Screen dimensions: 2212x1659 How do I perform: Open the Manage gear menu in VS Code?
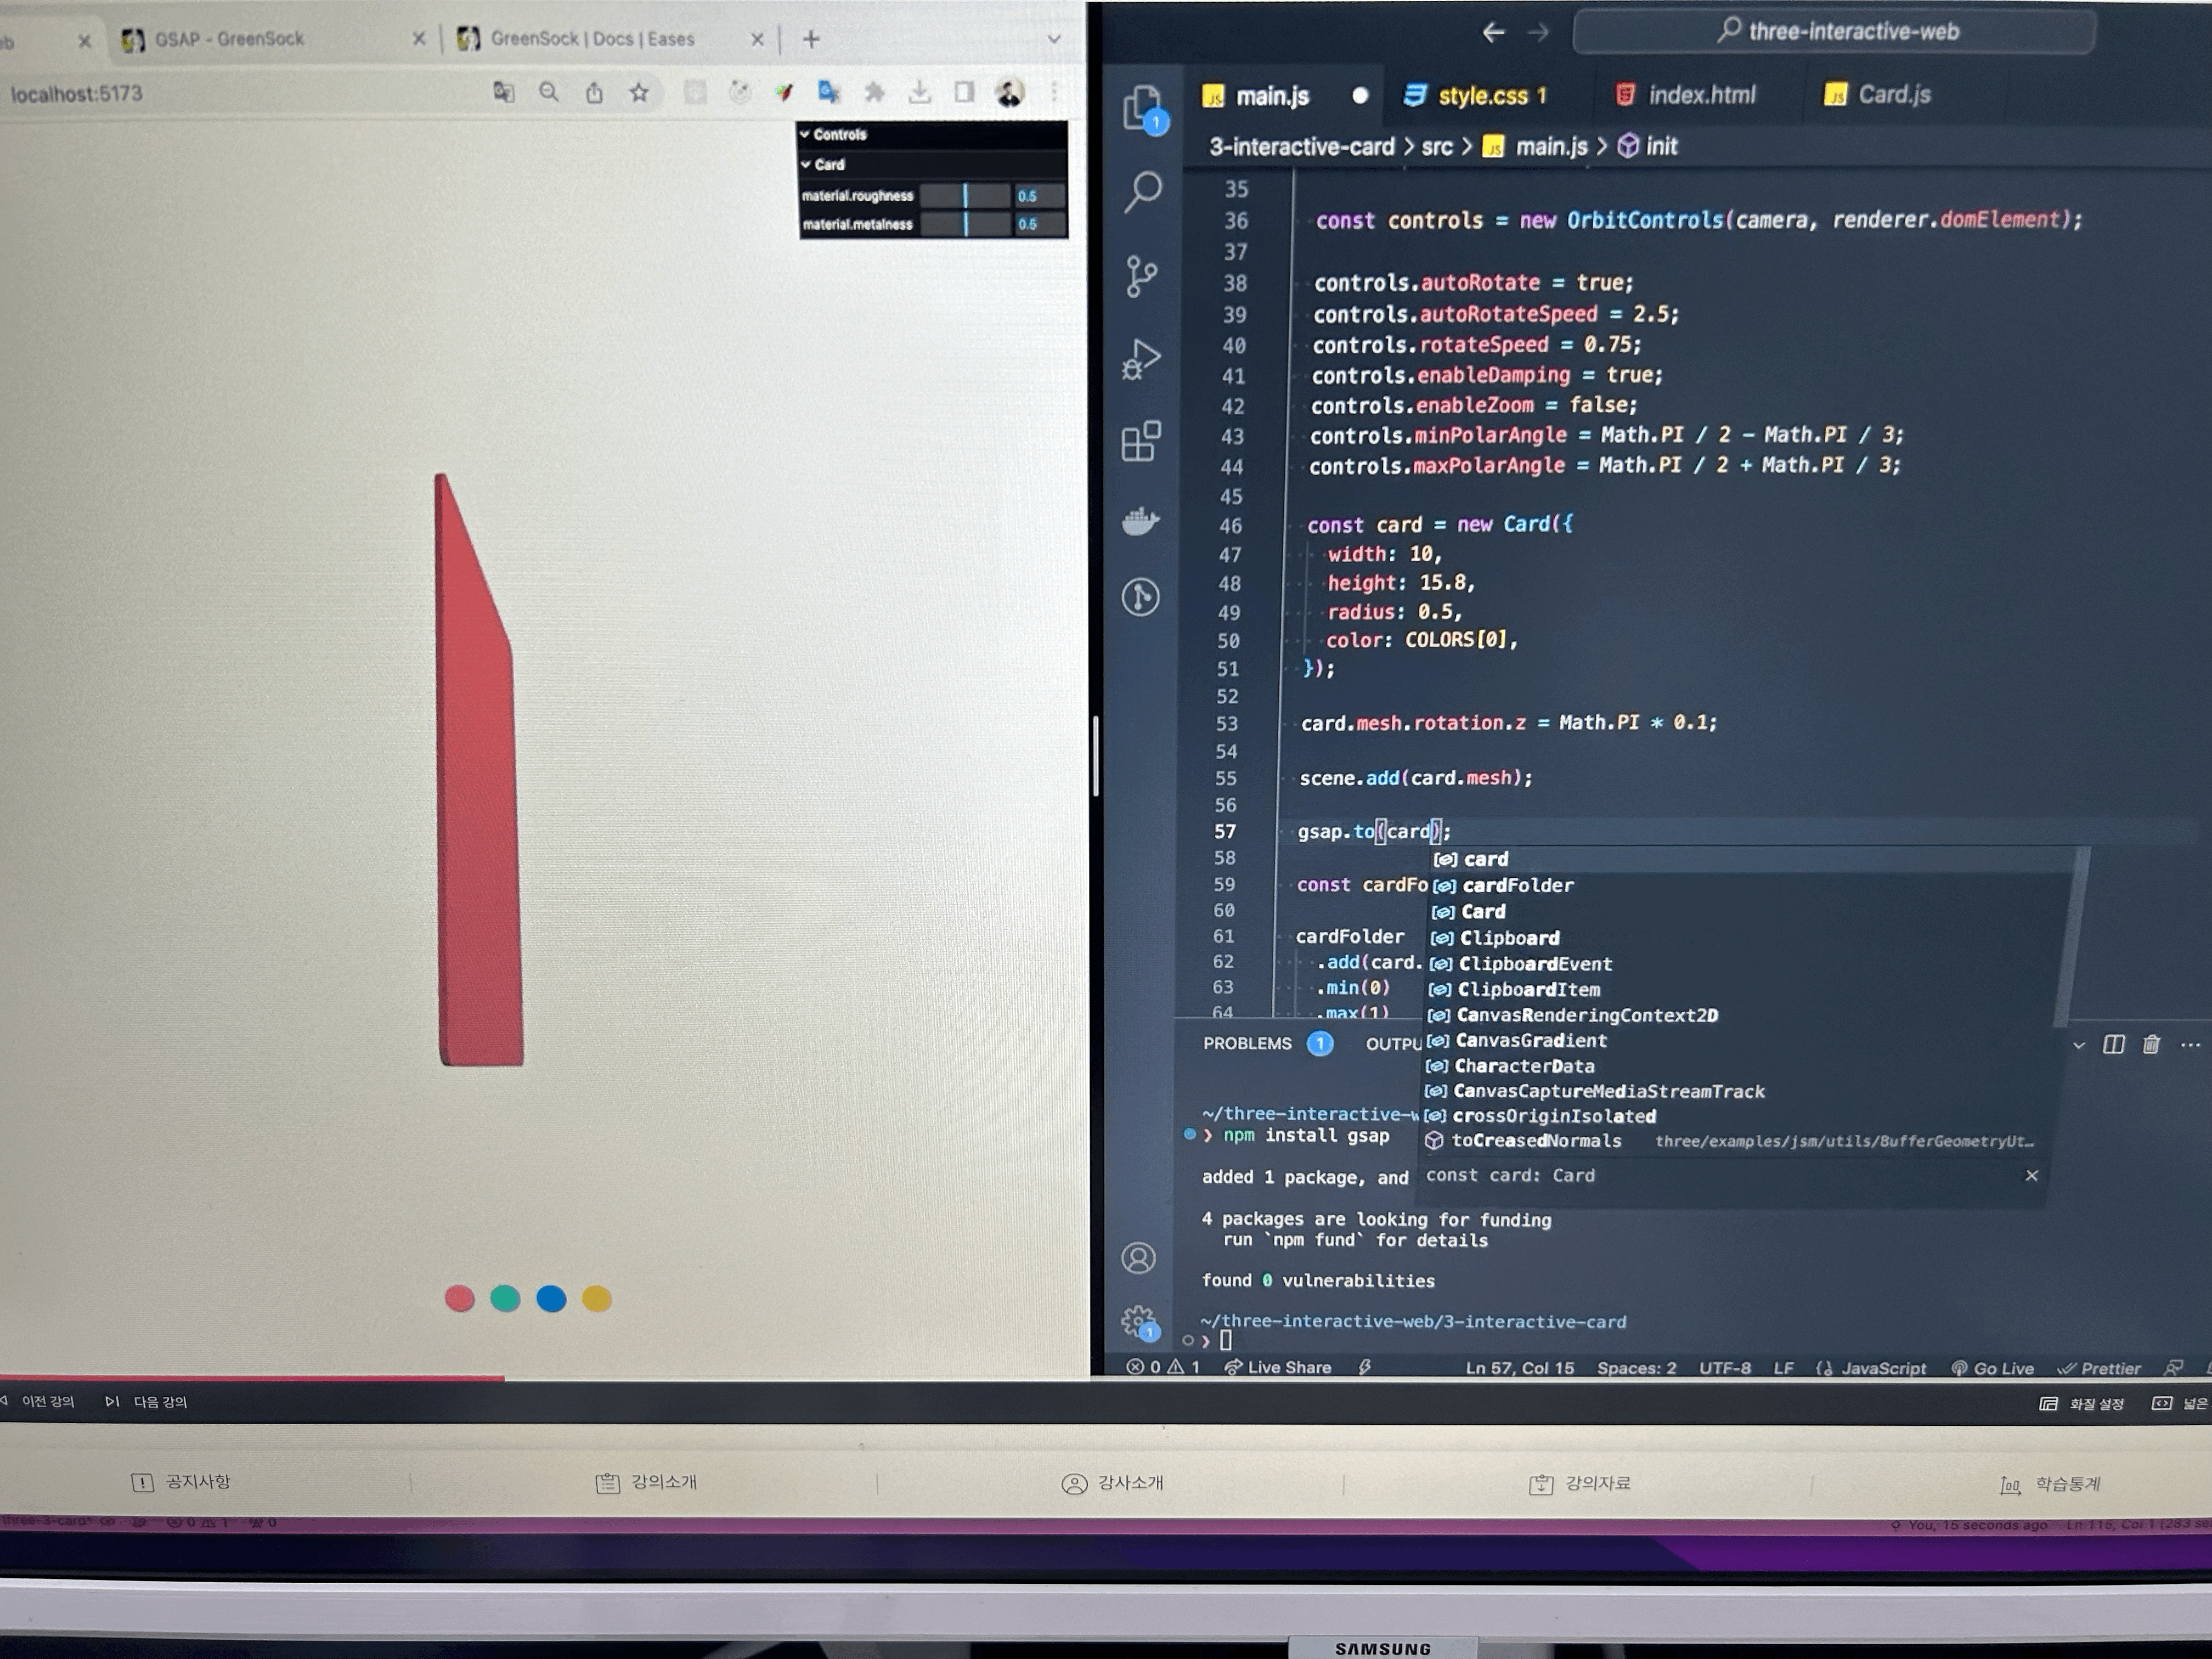1138,1322
